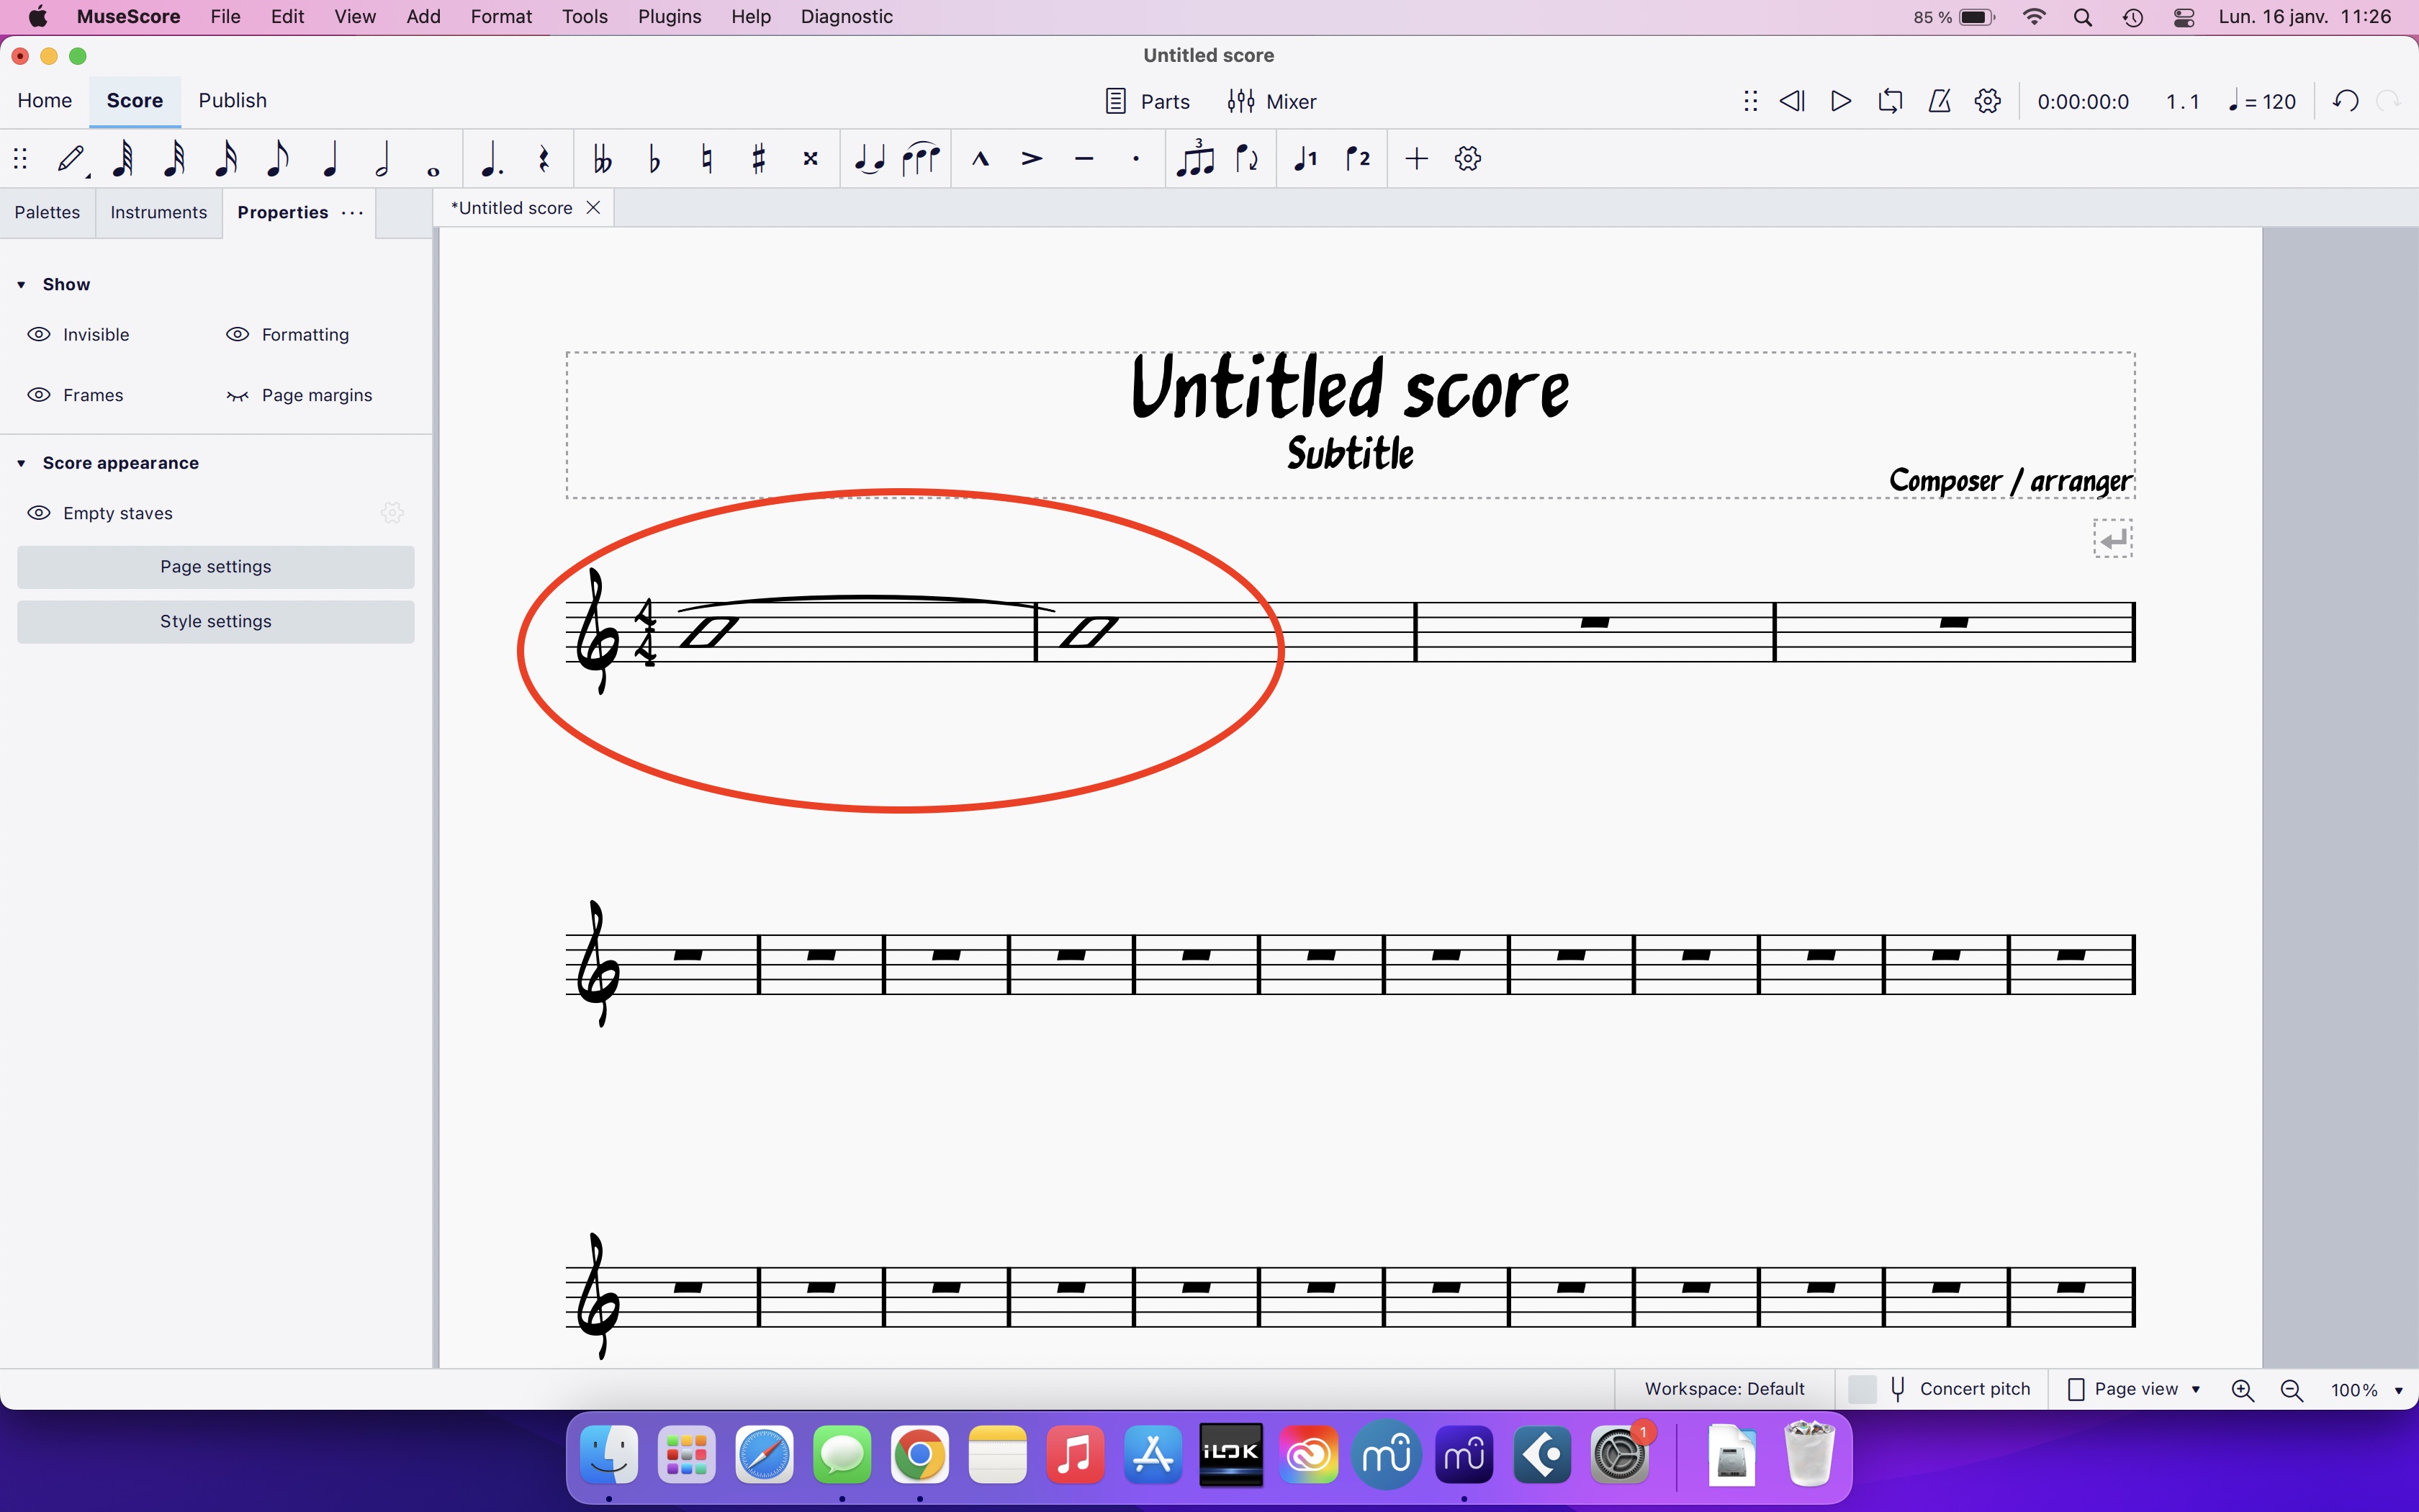Insert a rest using the rest icon
2419x1512 pixels.
pos(543,159)
